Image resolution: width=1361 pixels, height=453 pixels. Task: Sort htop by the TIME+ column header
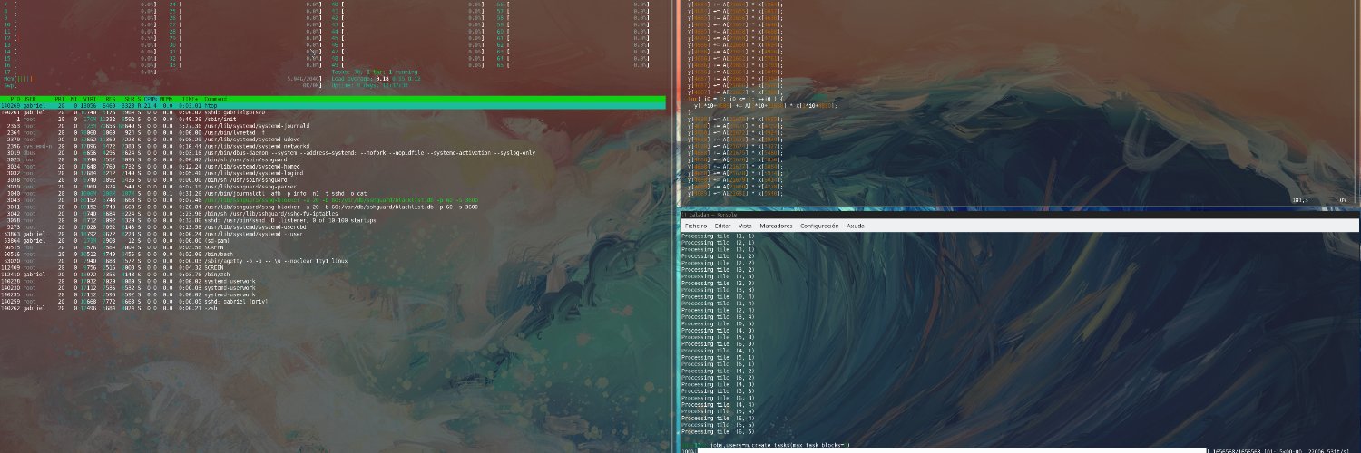point(191,99)
